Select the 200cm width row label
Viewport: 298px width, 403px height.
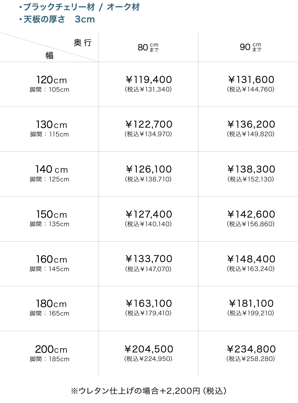click(51, 350)
